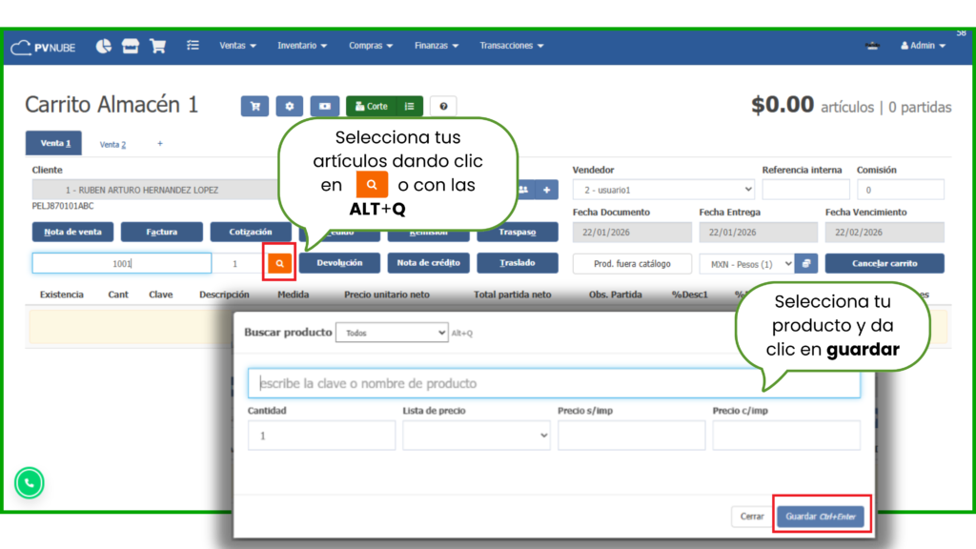Screen dimensions: 976x549
Task: Open the WhatsApp chat bubble
Action: 29,483
